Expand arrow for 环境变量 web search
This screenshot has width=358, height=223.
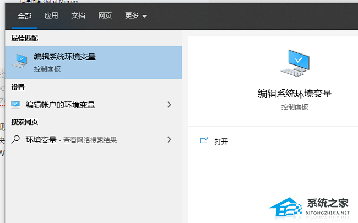(169, 139)
